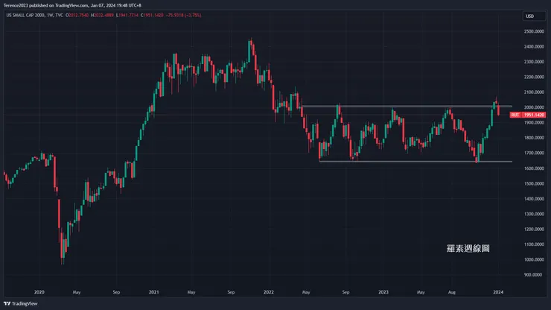The height and width of the screenshot is (310, 551).
Task: Click the 2500.0000 price axis label
Action: click(x=534, y=31)
